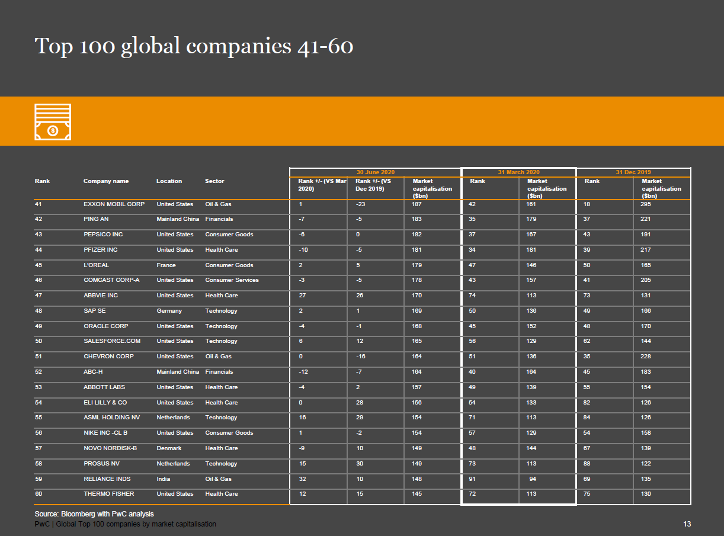Click Financials sector in PING AN row
Viewport: 724px width, 536px height.
219,219
